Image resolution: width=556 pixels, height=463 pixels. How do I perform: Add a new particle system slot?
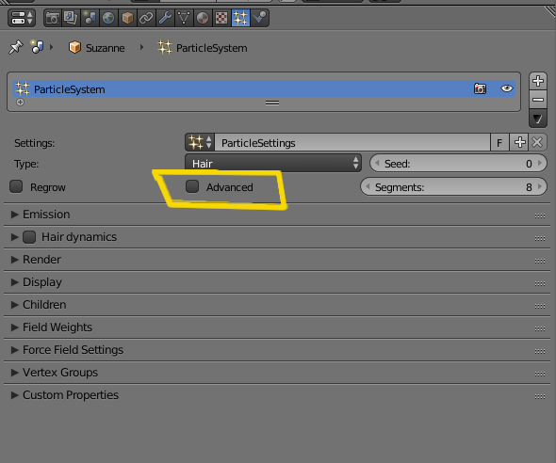pos(538,81)
